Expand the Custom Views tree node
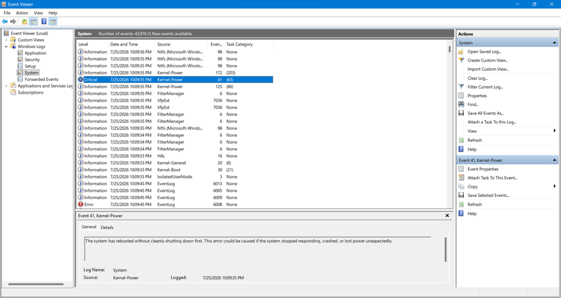The width and height of the screenshot is (561, 298). point(6,40)
